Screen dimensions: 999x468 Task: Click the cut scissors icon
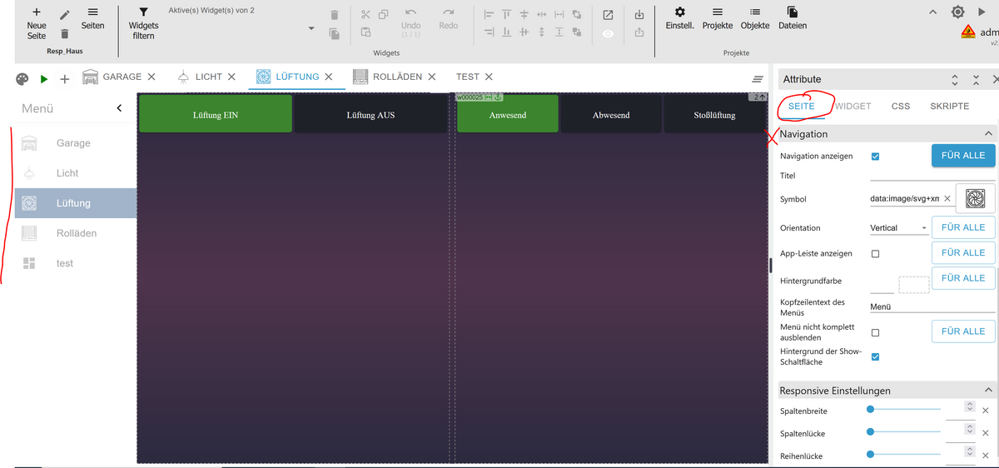(x=365, y=14)
